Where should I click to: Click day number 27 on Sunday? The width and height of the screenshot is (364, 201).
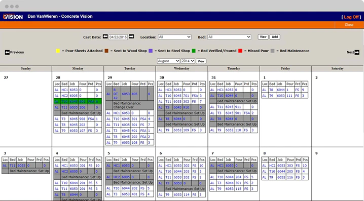[6, 77]
